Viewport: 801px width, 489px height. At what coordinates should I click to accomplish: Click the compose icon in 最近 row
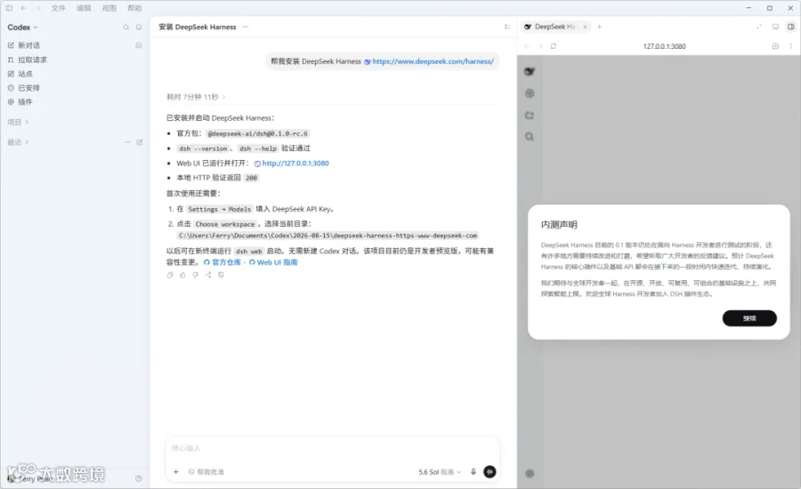pos(140,142)
